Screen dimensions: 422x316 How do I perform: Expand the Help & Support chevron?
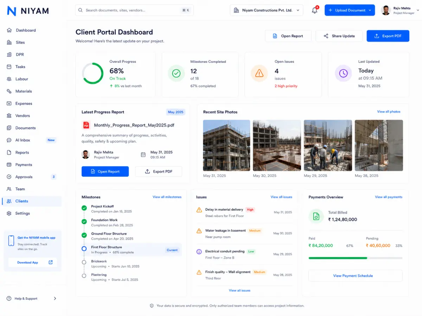(x=55, y=298)
